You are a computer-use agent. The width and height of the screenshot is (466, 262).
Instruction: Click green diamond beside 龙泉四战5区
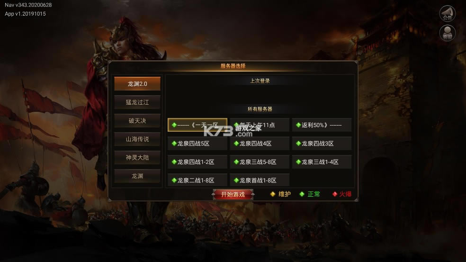pyautogui.click(x=174, y=144)
